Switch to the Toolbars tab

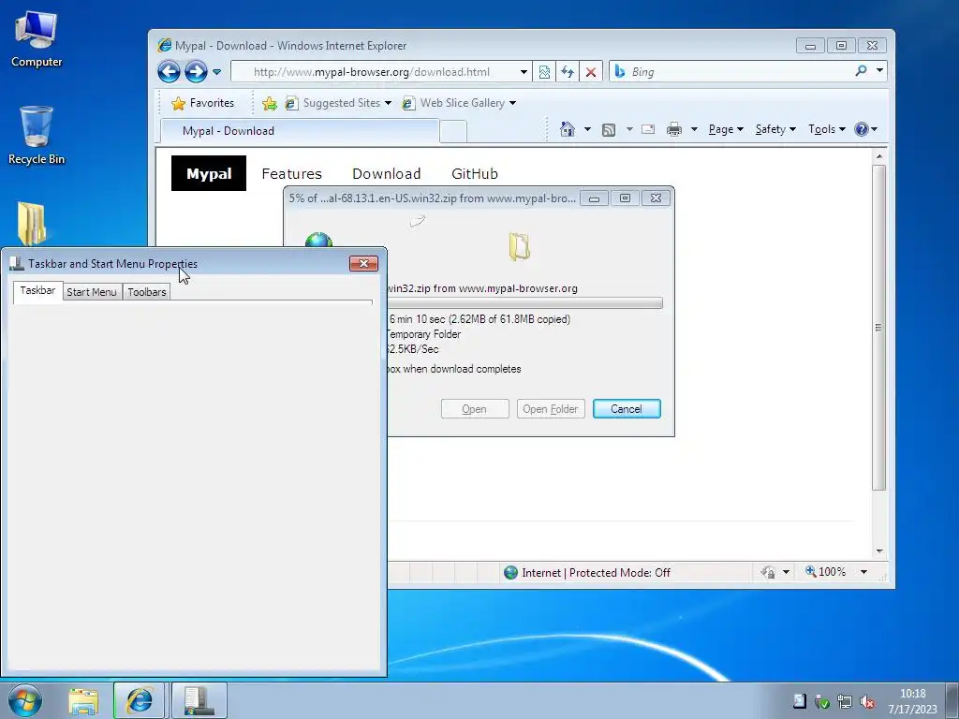coord(147,292)
